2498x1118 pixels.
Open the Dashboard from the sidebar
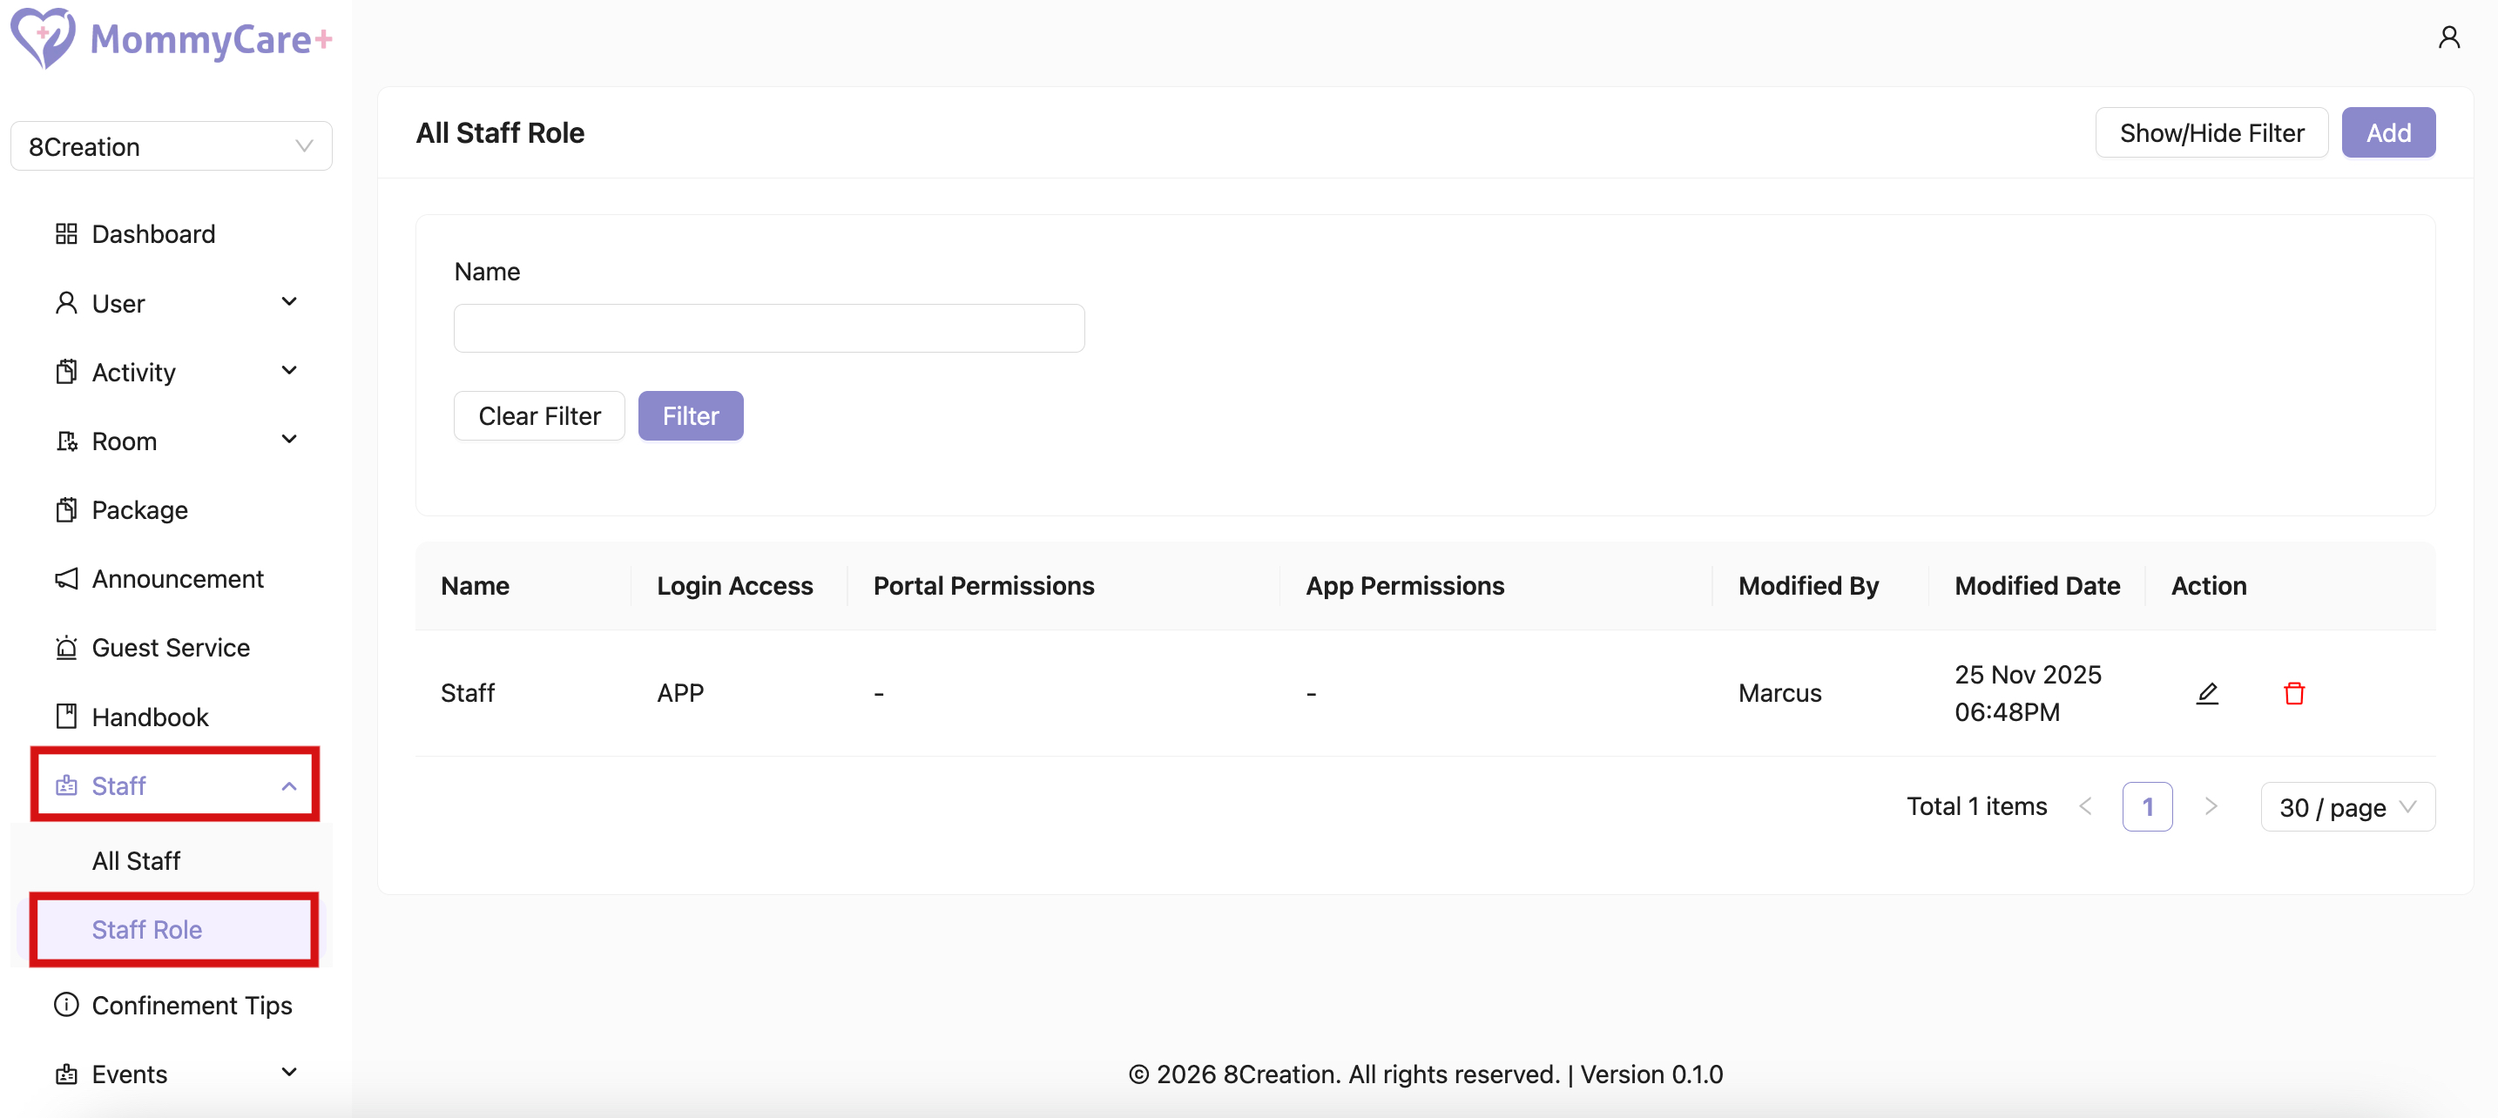point(153,233)
